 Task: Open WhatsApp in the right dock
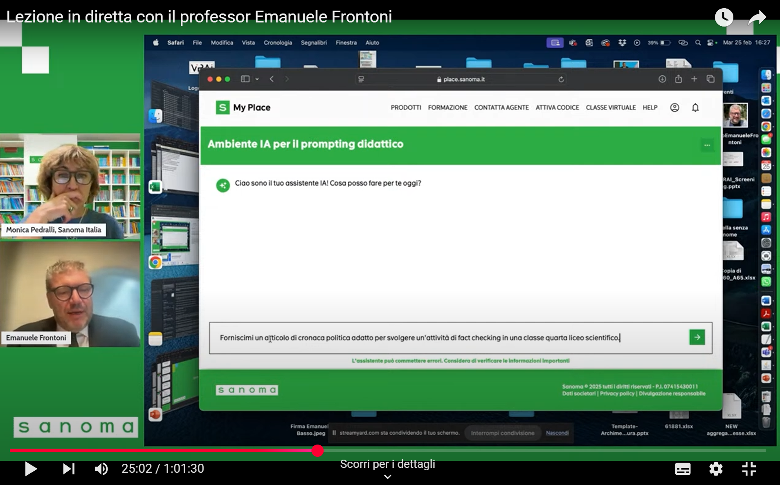766,282
